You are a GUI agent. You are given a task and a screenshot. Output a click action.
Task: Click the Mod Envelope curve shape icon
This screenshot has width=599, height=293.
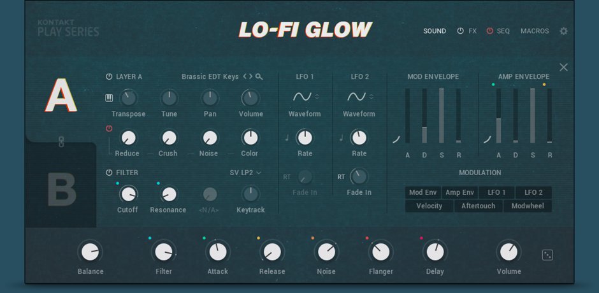[396, 139]
